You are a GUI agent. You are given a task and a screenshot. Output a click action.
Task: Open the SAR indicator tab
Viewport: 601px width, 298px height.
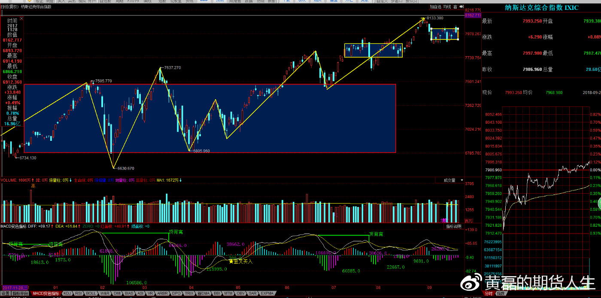click(253, 294)
